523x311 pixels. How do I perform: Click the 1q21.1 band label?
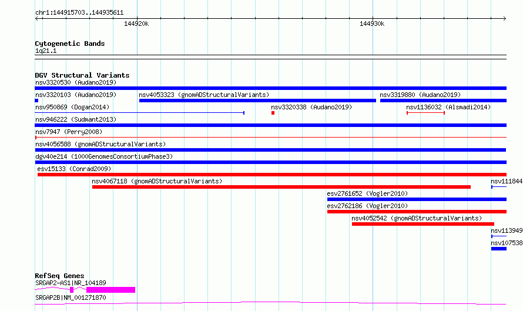tap(46, 51)
